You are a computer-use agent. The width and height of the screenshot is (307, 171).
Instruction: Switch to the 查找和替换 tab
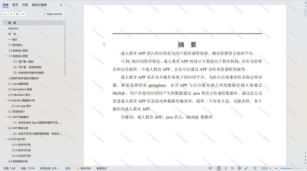(x=39, y=5)
